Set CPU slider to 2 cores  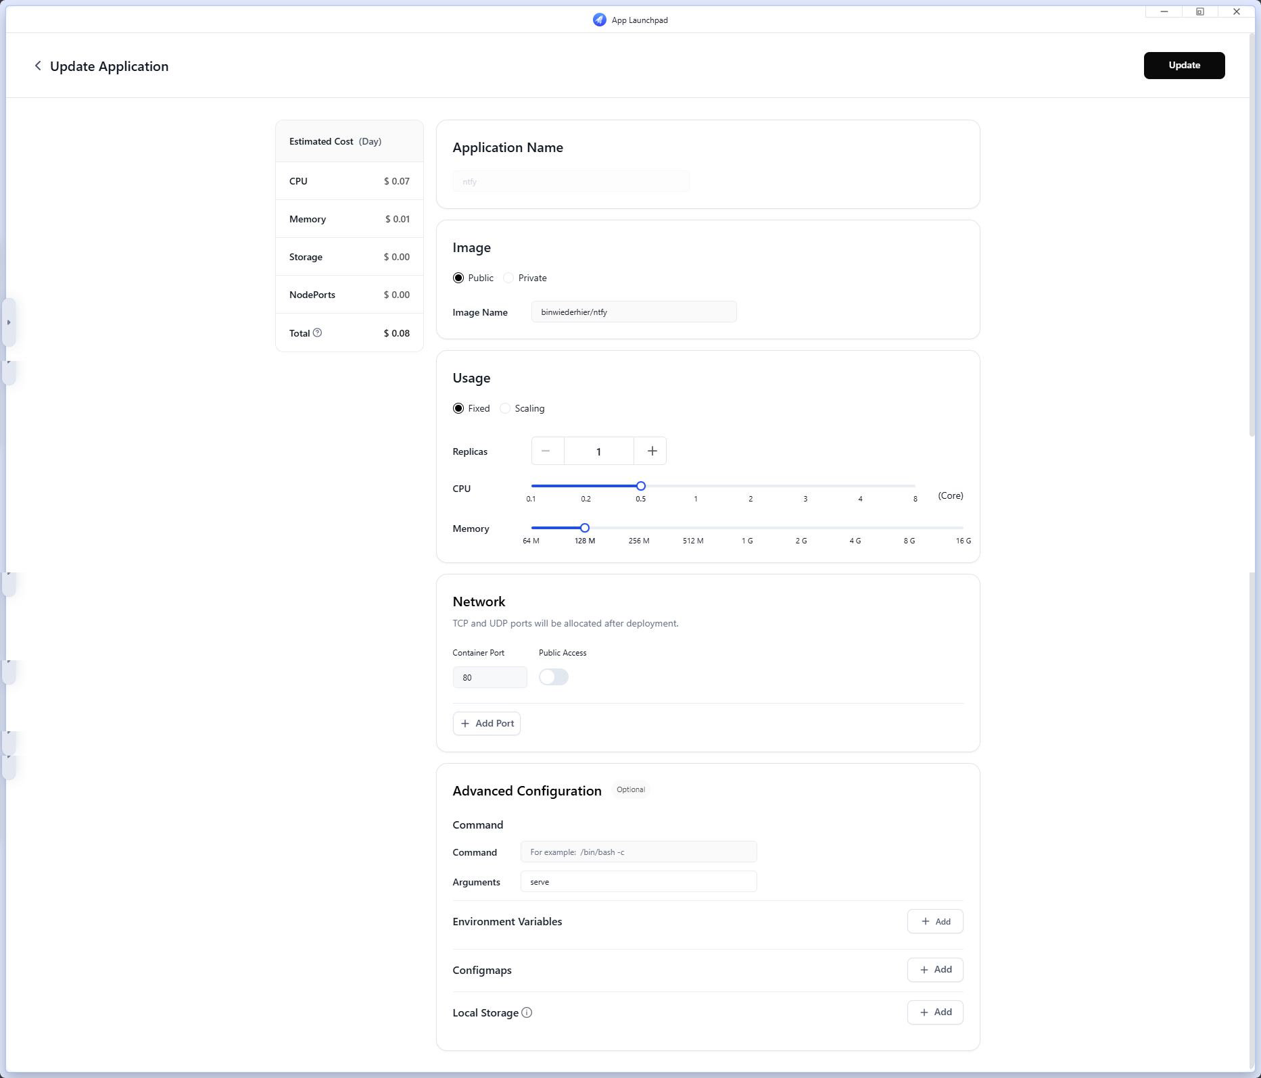click(751, 486)
